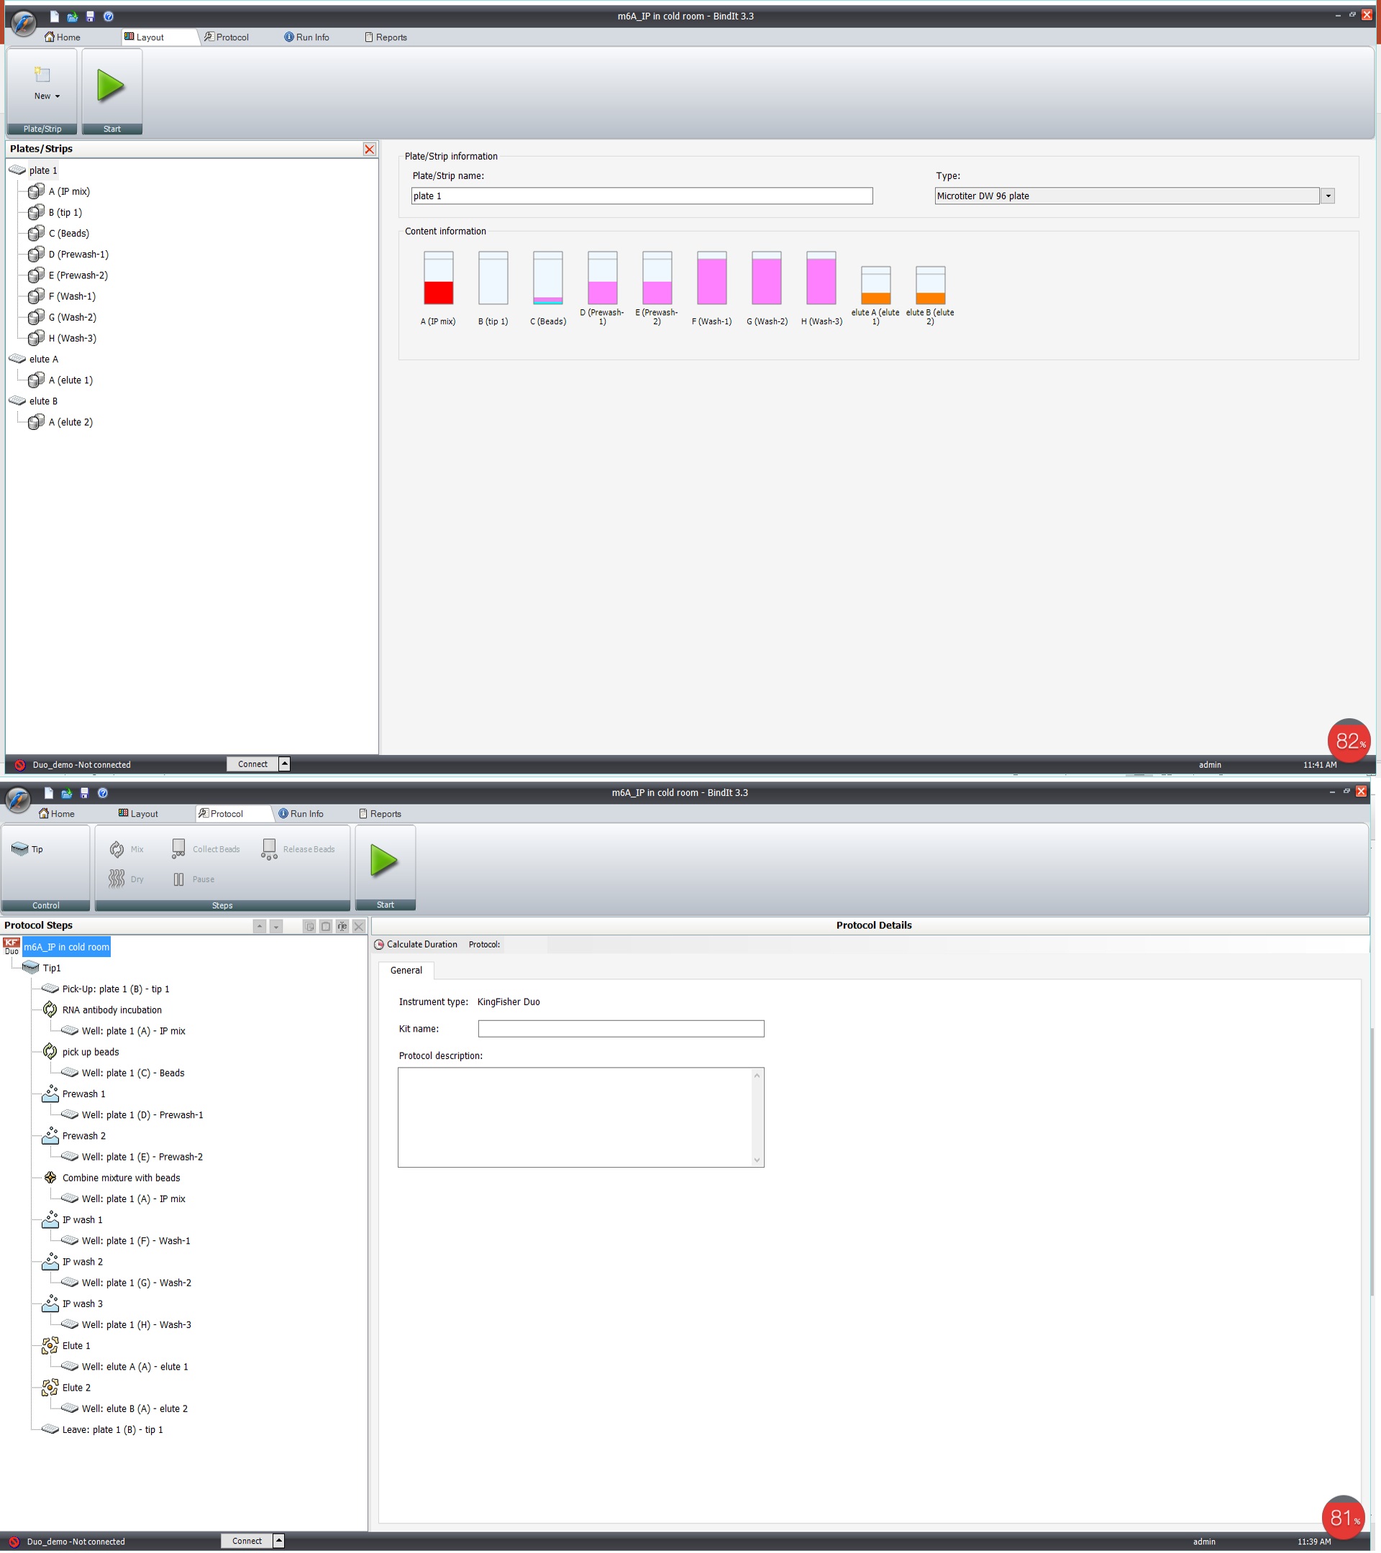1381x1553 pixels.
Task: Move selected step up with arrow icon
Action: [260, 926]
